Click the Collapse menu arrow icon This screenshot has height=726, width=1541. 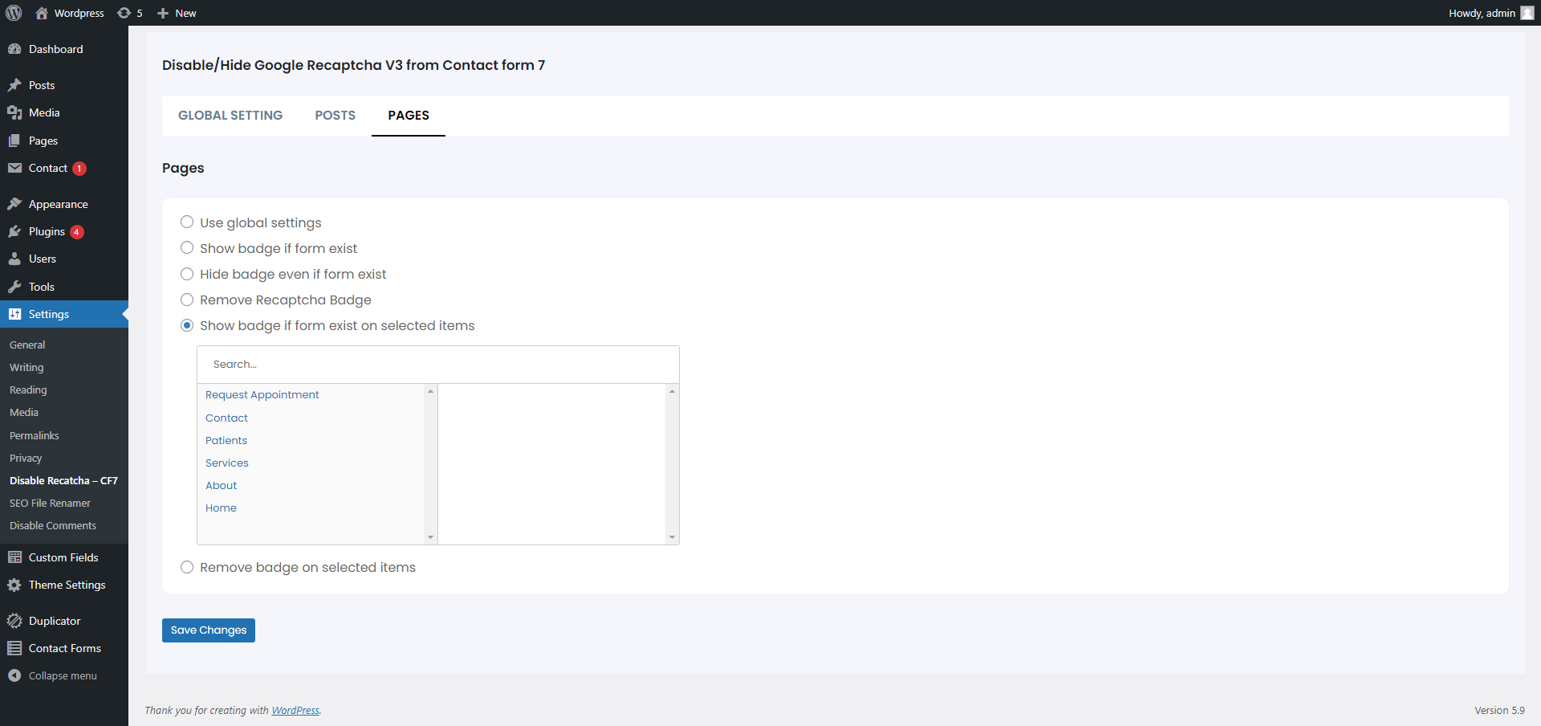pos(14,675)
